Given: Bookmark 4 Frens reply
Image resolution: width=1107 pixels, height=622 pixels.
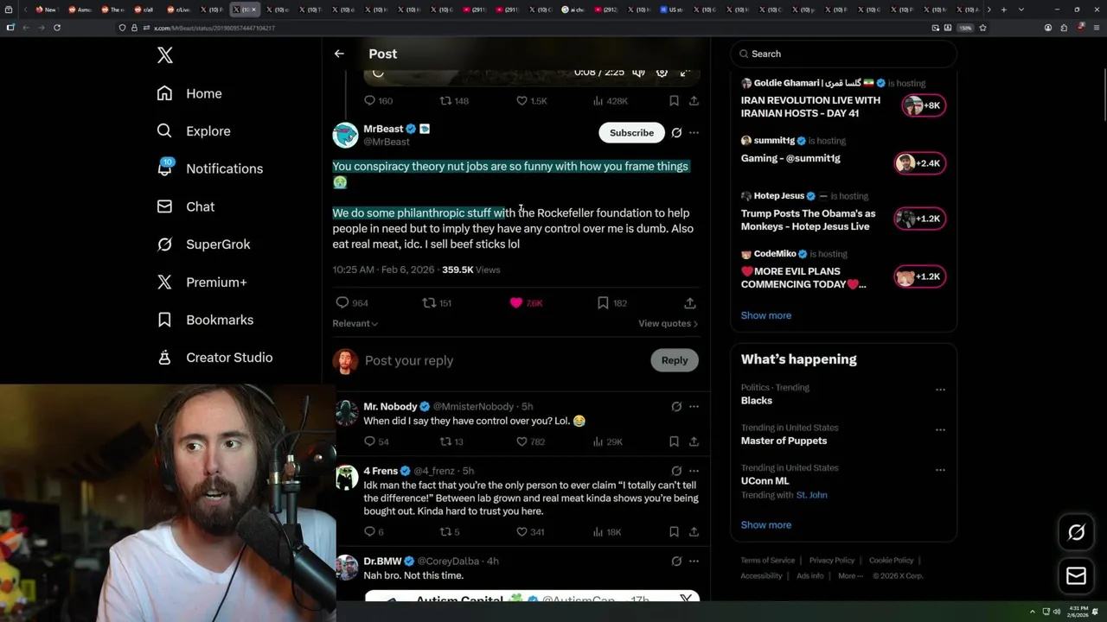Looking at the screenshot, I should (674, 531).
